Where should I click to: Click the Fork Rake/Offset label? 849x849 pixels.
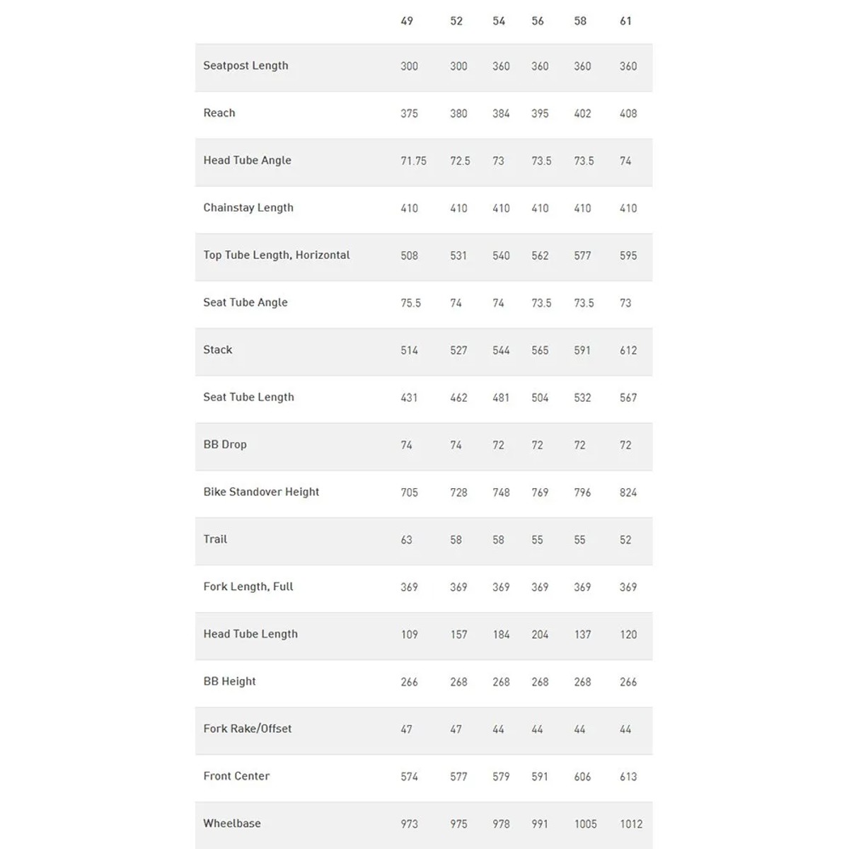pos(248,729)
